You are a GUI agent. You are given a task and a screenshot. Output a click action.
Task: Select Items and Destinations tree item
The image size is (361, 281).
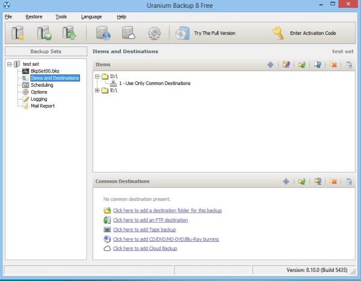(55, 78)
